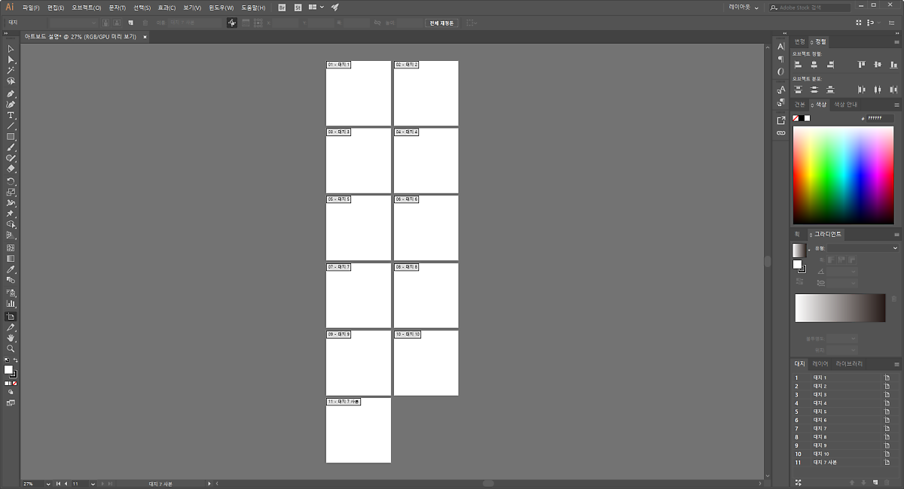The image size is (904, 489).
Task: Open the artboard preset dropdown in control bar
Action: point(93,23)
